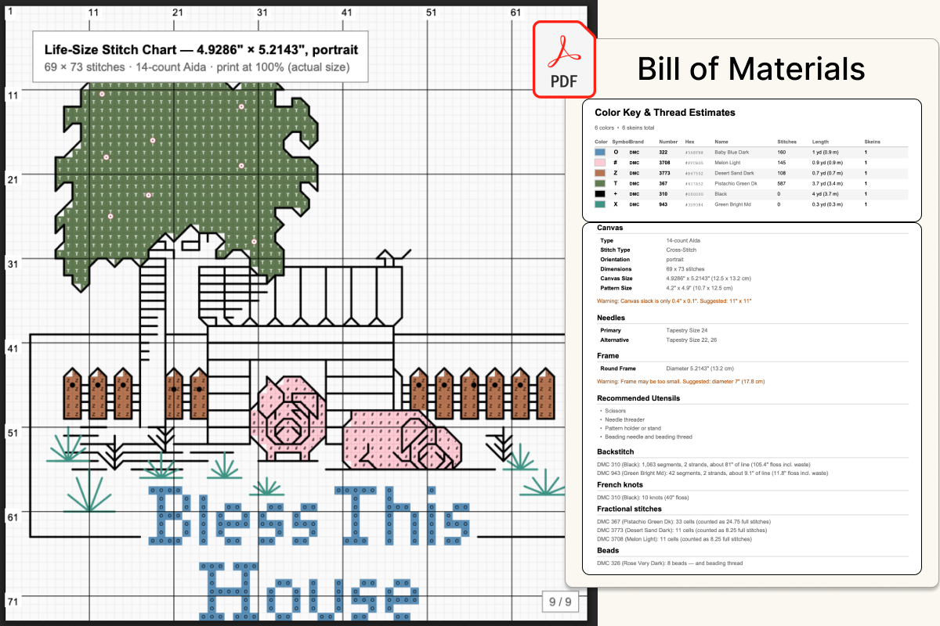Click stitch count 587 in table
Image resolution: width=940 pixels, height=626 pixels.
coord(782,183)
